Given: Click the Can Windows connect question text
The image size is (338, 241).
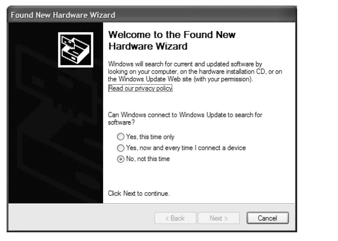Looking at the screenshot, I should pos(185,118).
